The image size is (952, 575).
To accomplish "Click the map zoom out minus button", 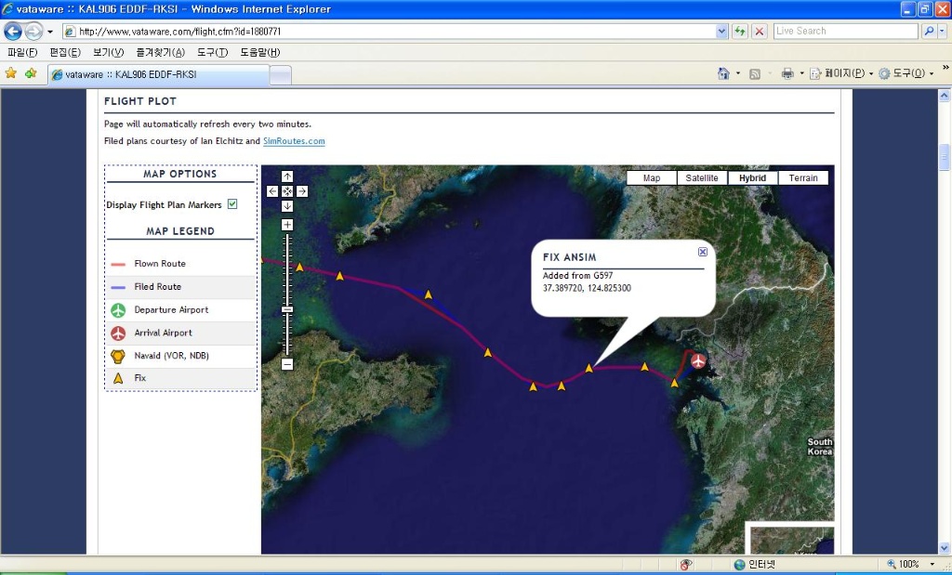I will pyautogui.click(x=287, y=364).
